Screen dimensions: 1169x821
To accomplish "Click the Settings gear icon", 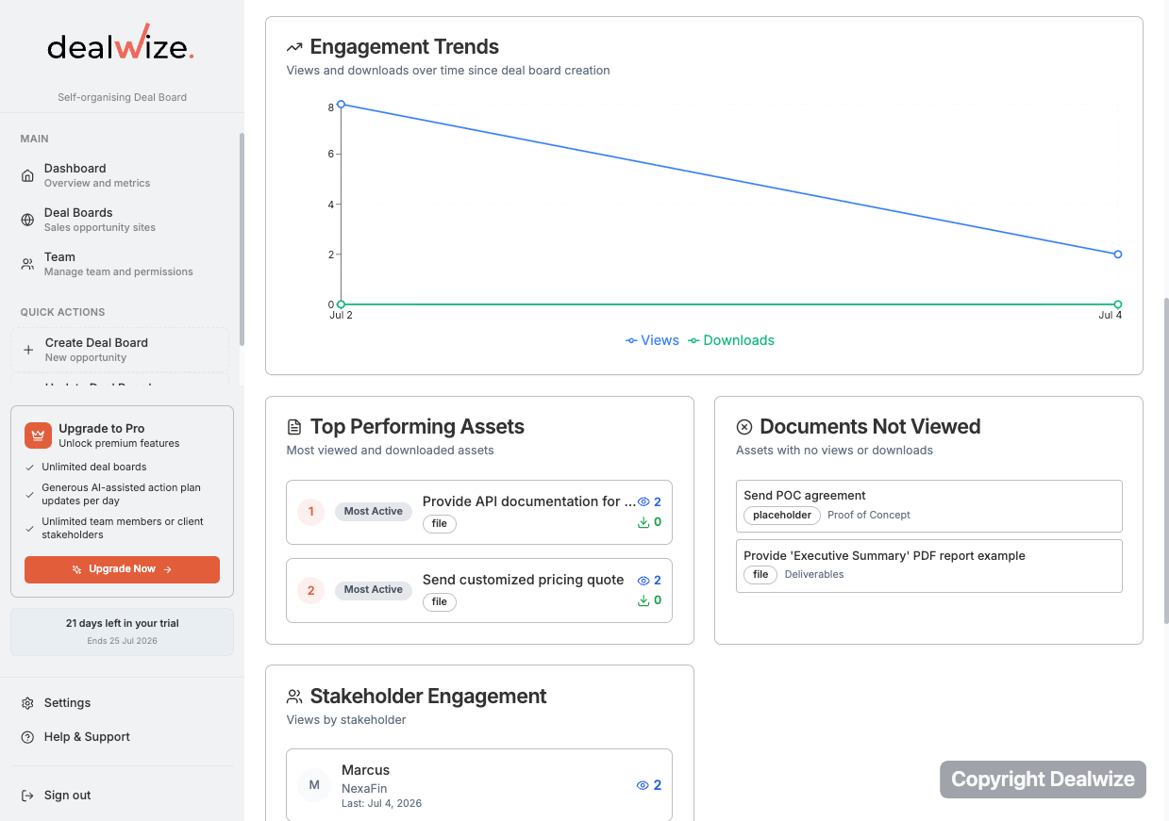I will tap(27, 703).
